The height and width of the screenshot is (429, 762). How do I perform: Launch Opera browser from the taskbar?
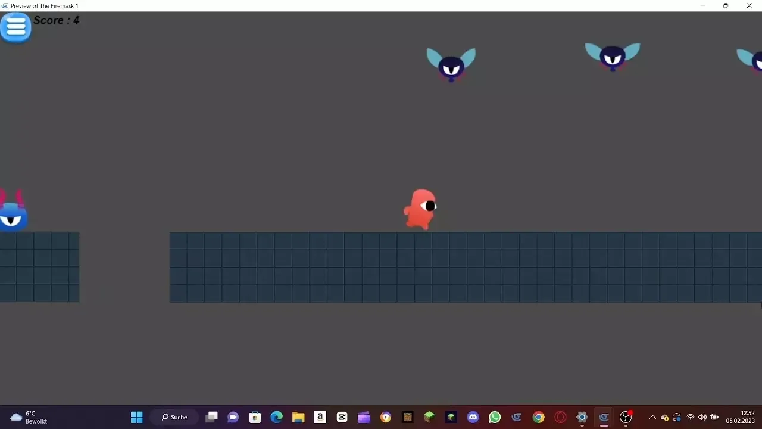tap(560, 417)
